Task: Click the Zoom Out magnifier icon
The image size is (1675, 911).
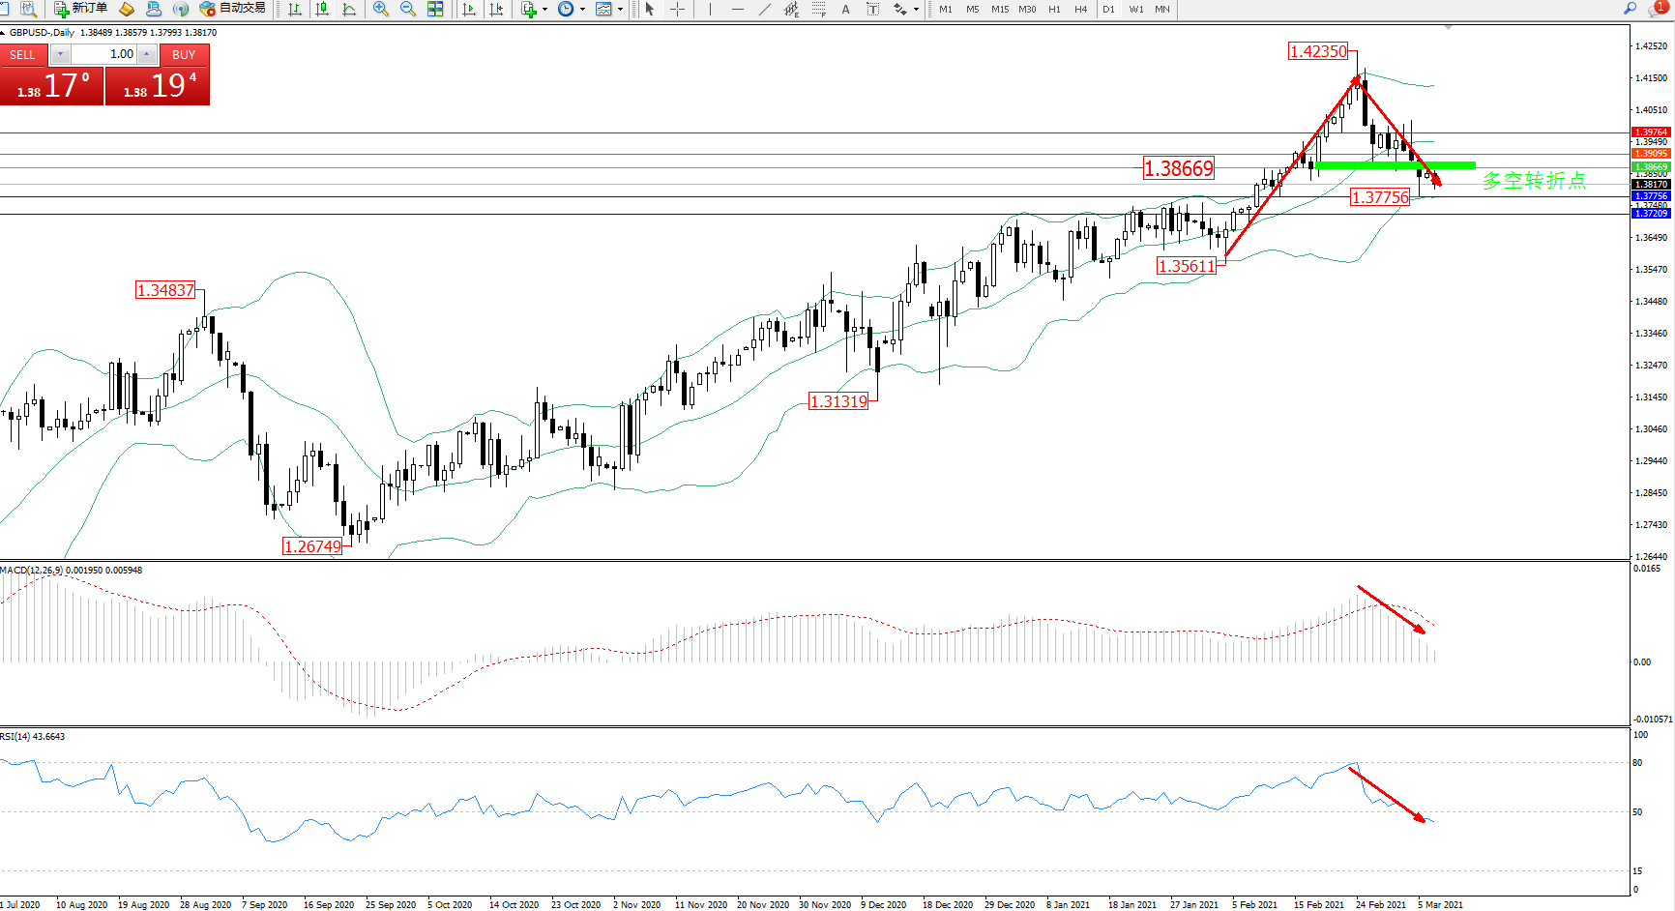Action: click(x=408, y=9)
